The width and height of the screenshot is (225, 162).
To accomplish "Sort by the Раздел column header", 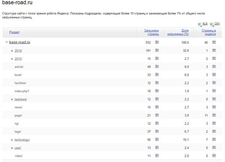I will (14, 32).
